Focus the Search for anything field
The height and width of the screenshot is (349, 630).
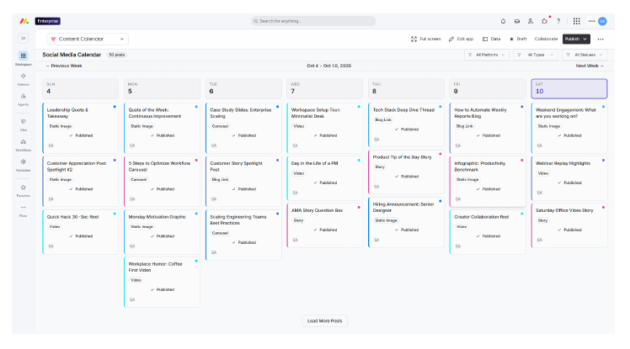313,21
